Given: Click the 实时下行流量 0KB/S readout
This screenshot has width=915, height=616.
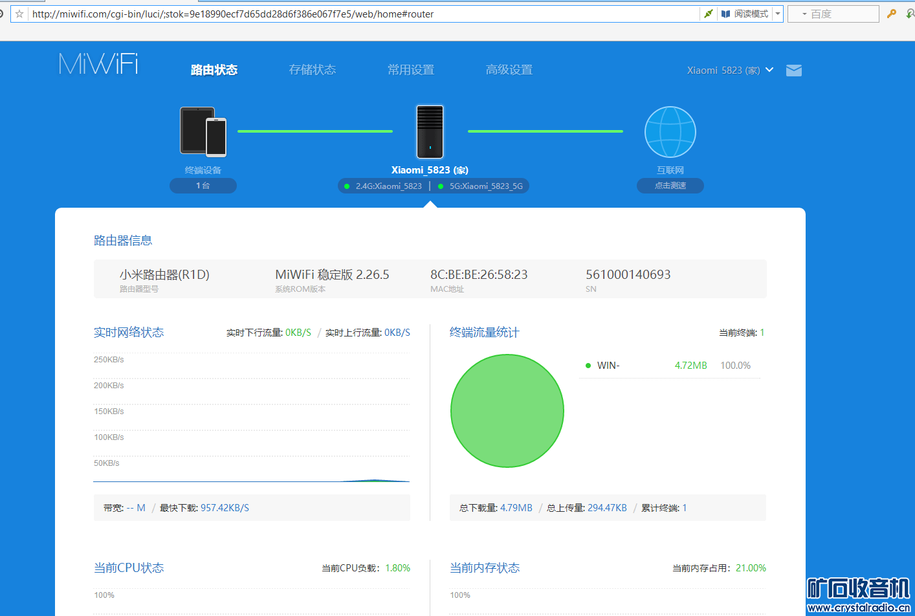Looking at the screenshot, I should pyautogui.click(x=269, y=333).
